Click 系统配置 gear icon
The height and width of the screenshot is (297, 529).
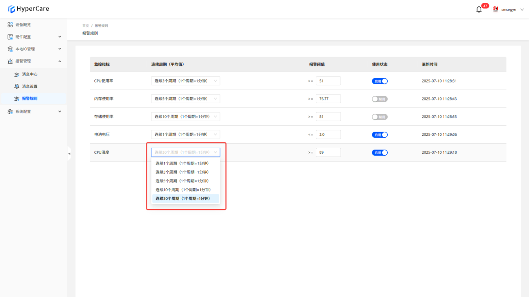point(10,112)
